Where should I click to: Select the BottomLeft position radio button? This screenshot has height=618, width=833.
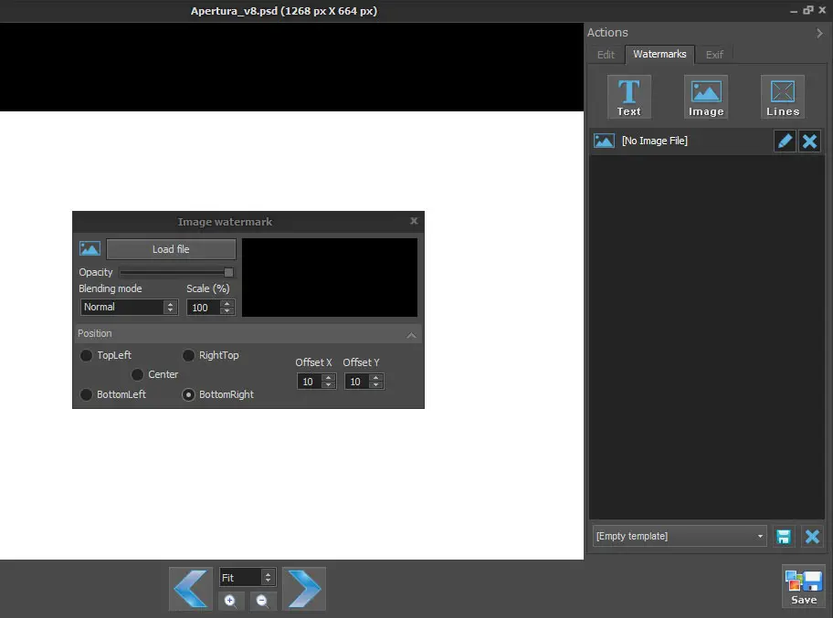pyautogui.click(x=86, y=394)
